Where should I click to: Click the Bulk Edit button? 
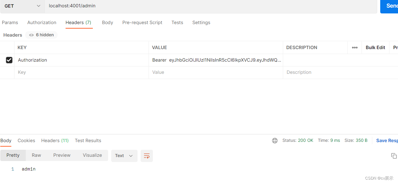(x=375, y=48)
